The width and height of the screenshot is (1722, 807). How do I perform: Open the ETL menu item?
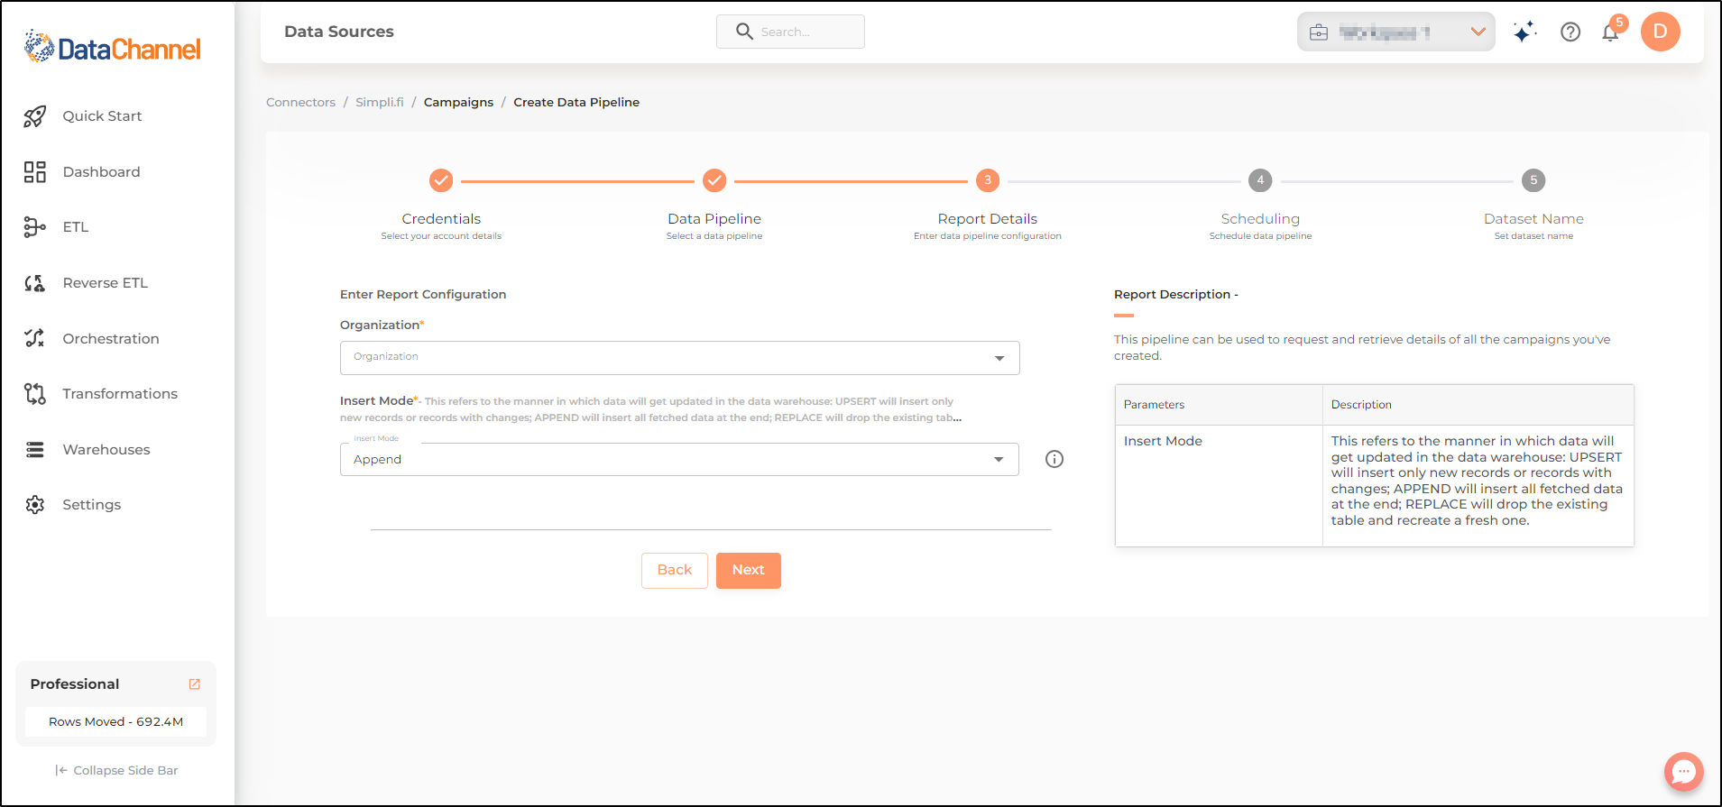point(76,227)
